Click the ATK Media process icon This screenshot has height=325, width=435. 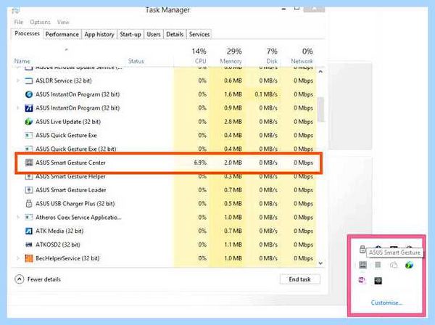[29, 231]
